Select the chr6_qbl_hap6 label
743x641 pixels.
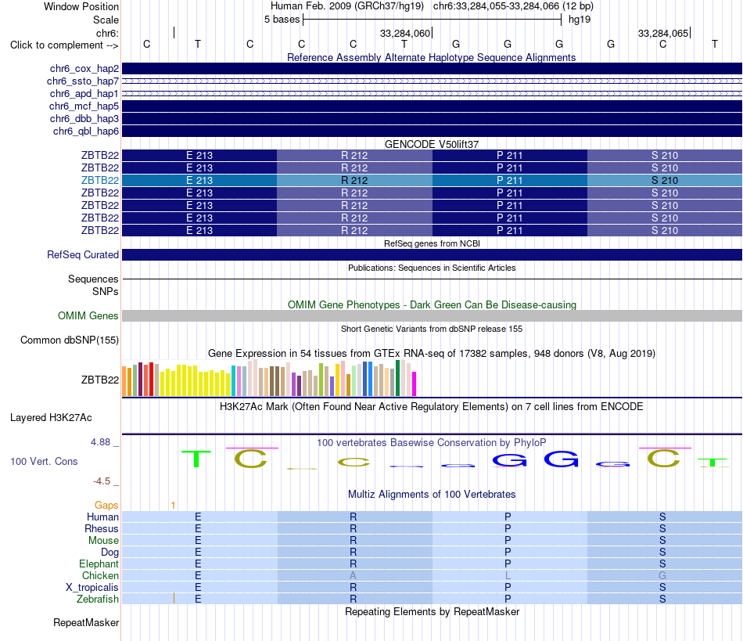coord(86,131)
